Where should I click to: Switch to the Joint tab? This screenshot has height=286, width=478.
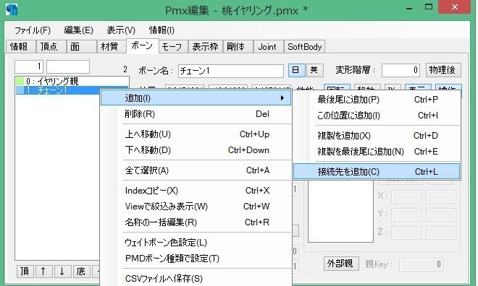pyautogui.click(x=268, y=46)
